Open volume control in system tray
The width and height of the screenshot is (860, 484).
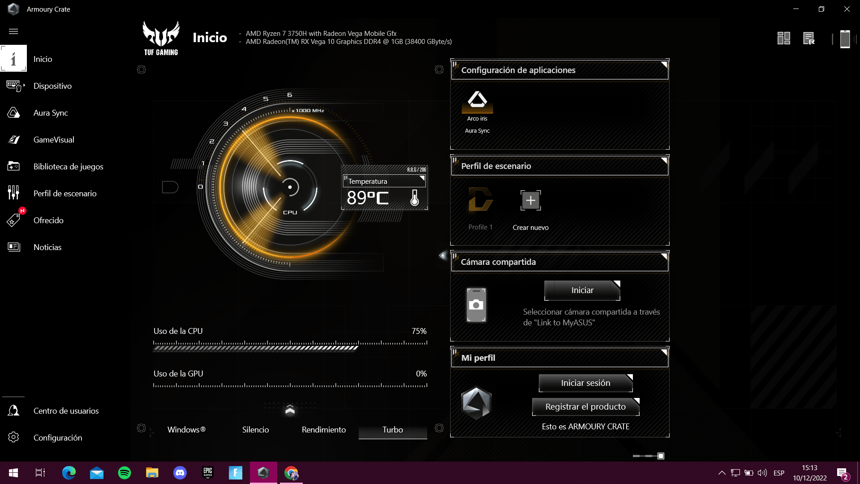click(762, 473)
